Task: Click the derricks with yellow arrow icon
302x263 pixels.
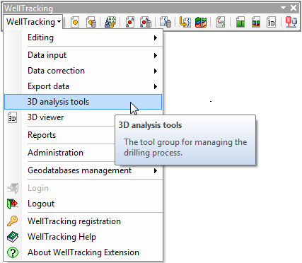Action: coord(110,22)
